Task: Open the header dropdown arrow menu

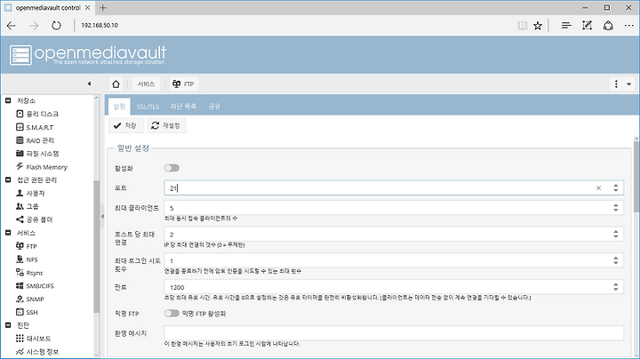Action: pos(629,84)
